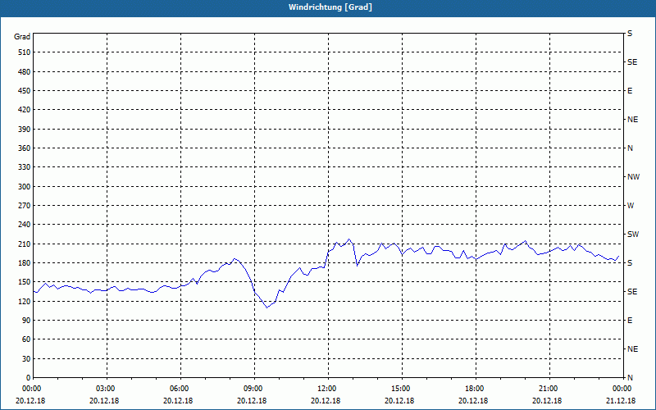Click the upper NE compass label
The width and height of the screenshot is (656, 410).
tap(632, 120)
